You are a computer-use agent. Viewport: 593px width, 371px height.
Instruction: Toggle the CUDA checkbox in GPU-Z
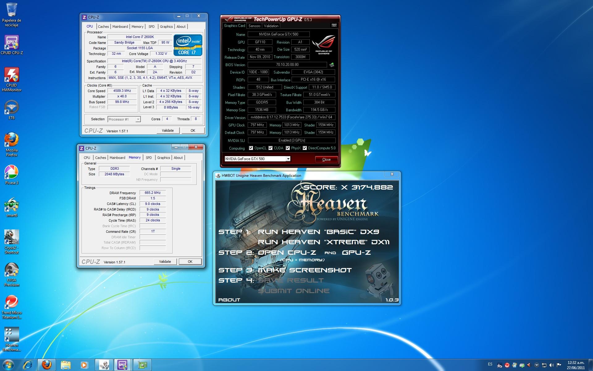tap(271, 148)
